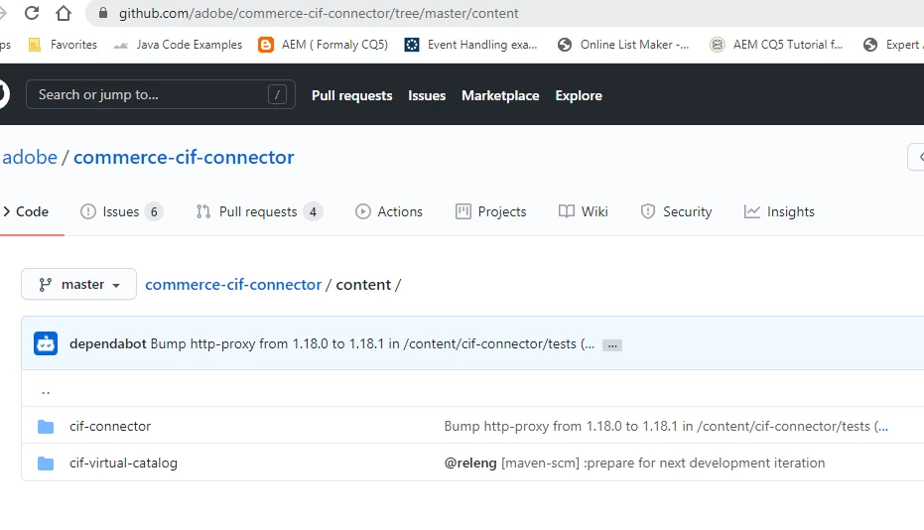Open Issues in top navigation bar
The height and width of the screenshot is (530, 924).
point(427,95)
